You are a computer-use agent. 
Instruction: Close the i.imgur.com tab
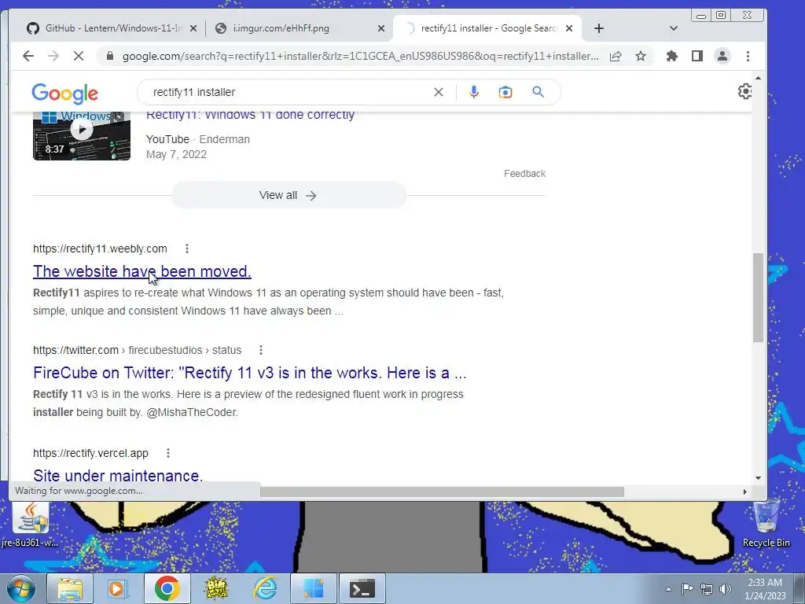tap(381, 28)
